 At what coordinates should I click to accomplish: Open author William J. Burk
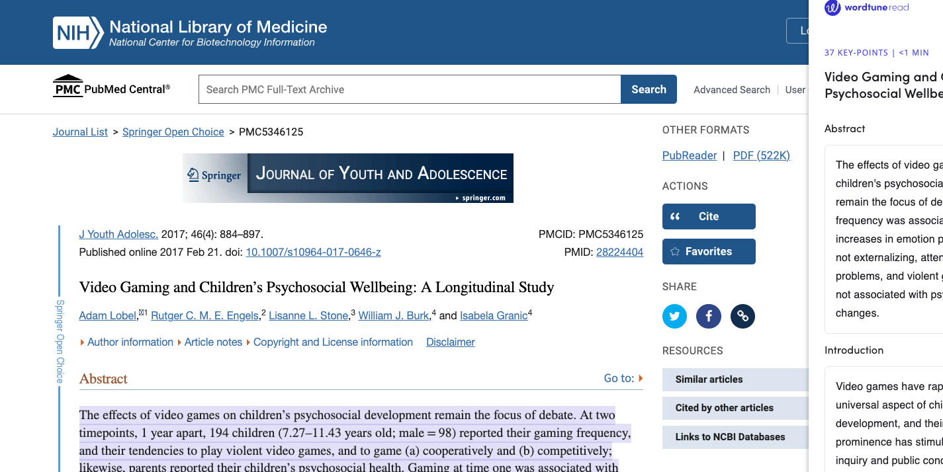click(x=394, y=316)
